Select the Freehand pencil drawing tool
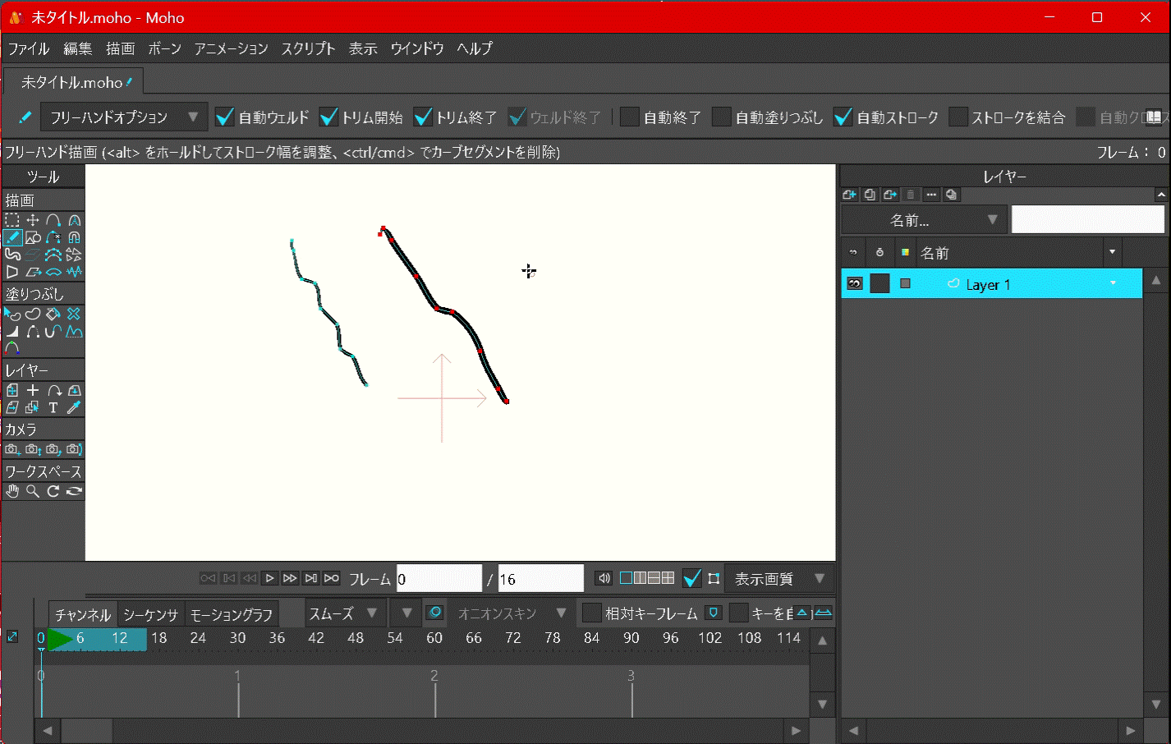Viewport: 1171px width, 744px height. coord(12,238)
